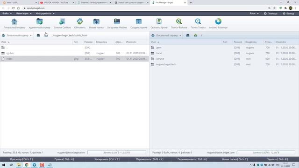Expand the Язык language dropdown
This screenshot has height=168, width=299.
pyautogui.click(x=254, y=14)
